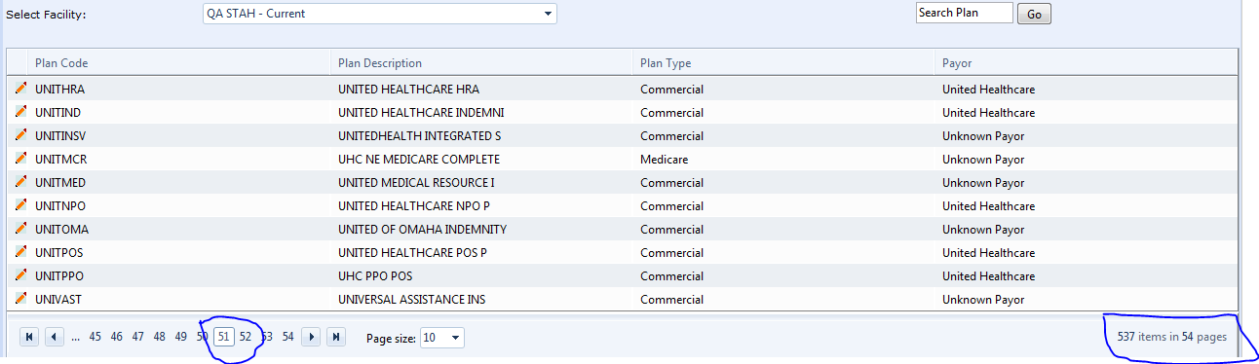
Task: Jump to the first page of results
Action: (29, 337)
